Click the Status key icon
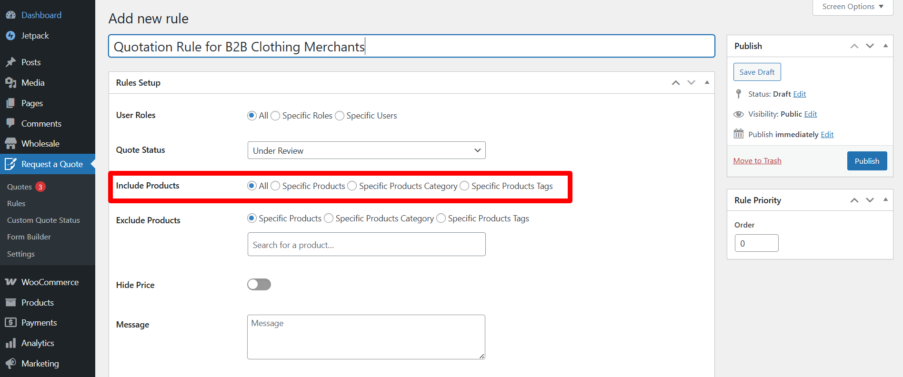 pos(739,94)
